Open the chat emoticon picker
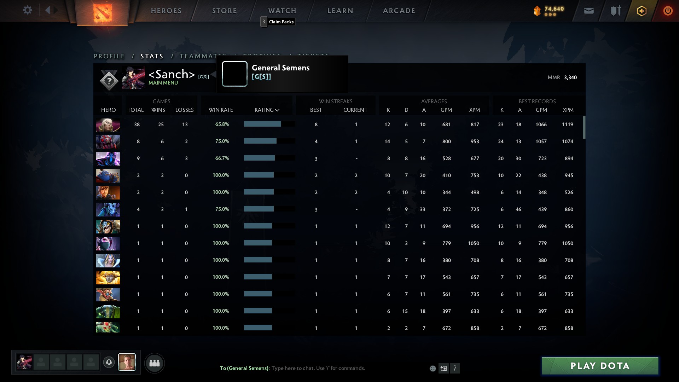This screenshot has height=382, width=679. point(433,369)
